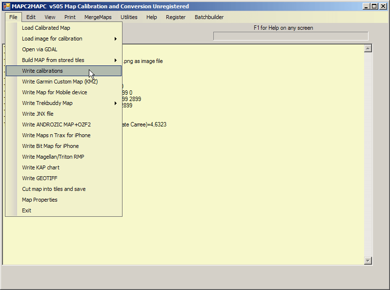Open the Batchbuilder menu

click(x=209, y=17)
